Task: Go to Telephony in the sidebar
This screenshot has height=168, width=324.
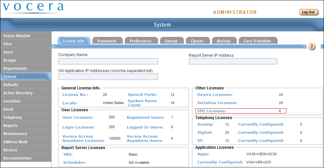Action: click(x=13, y=117)
